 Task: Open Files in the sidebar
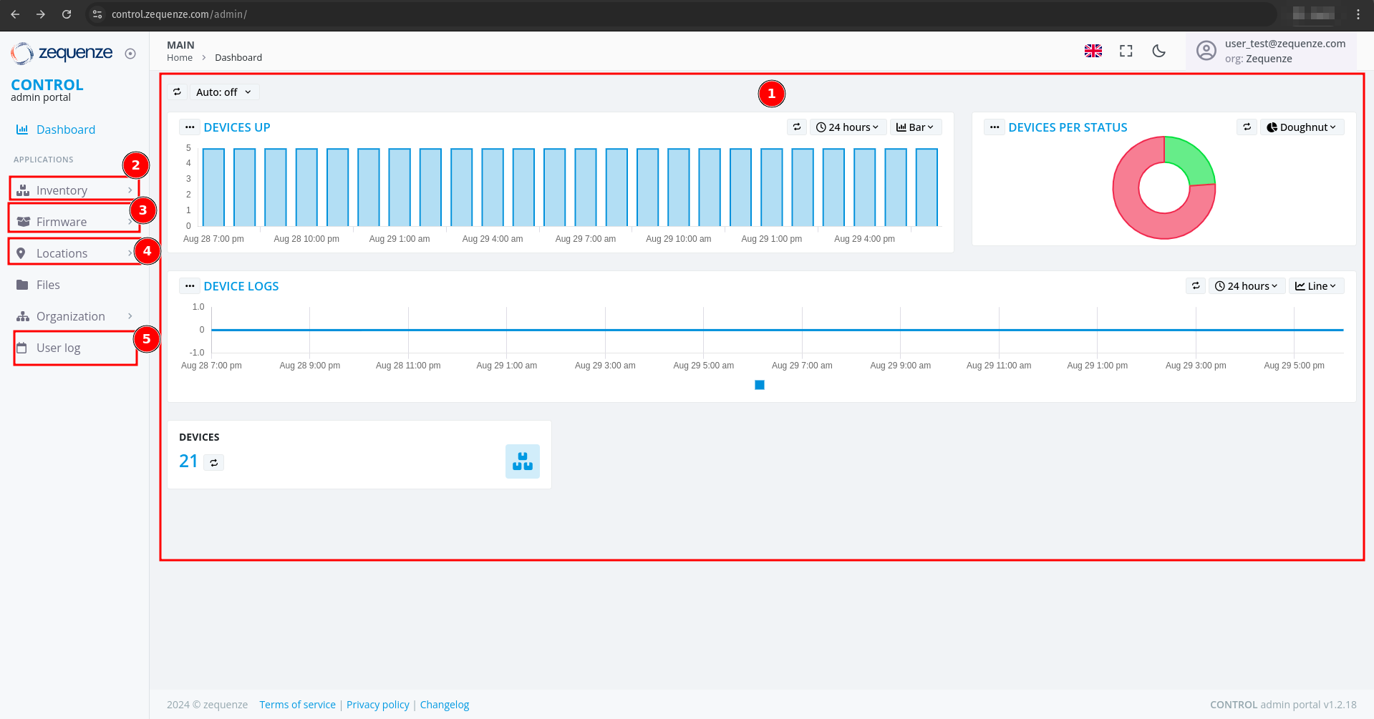(48, 285)
